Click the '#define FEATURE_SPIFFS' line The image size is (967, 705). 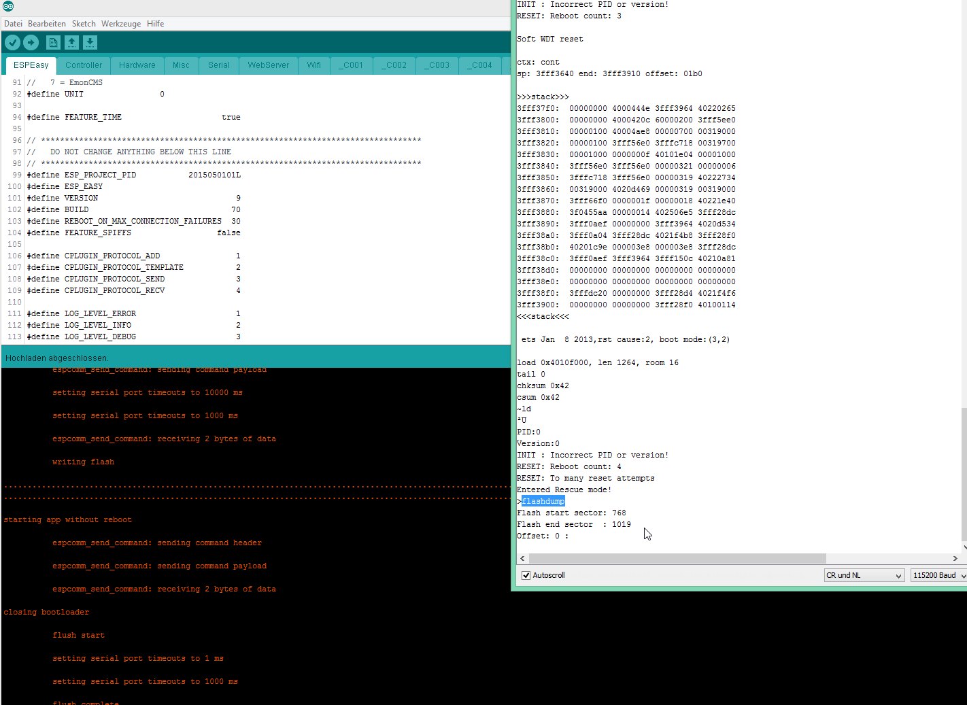[134, 233]
